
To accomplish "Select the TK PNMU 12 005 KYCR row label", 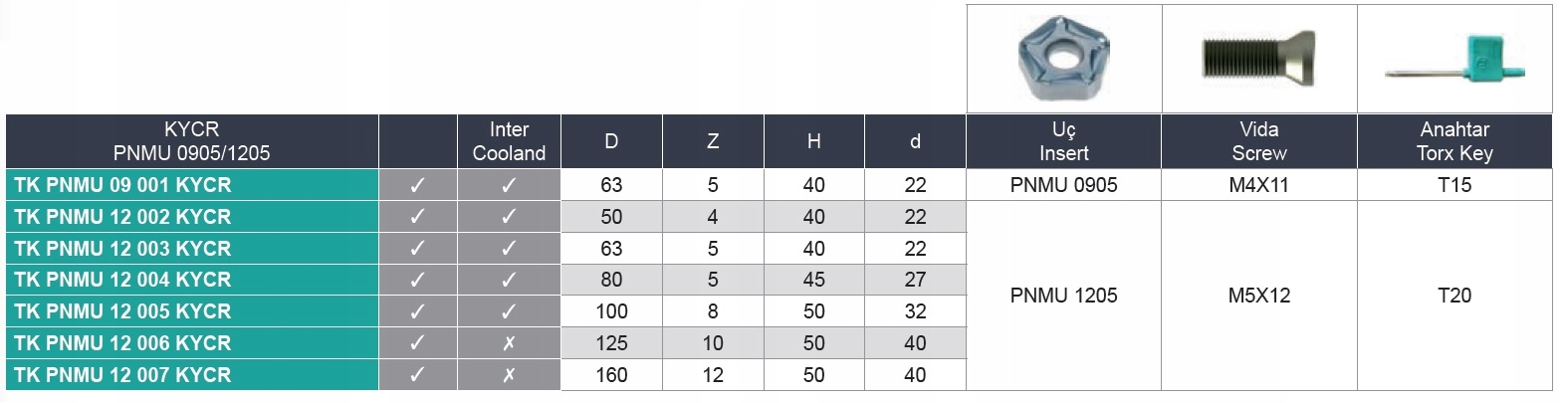I will tap(122, 311).
